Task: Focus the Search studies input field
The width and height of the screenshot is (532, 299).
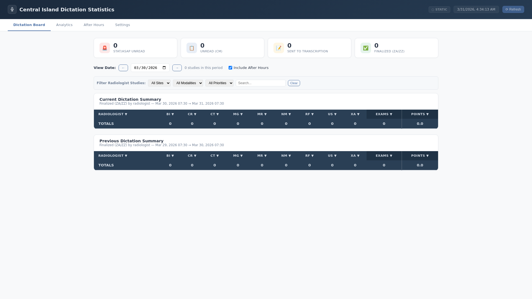Action: point(261,83)
